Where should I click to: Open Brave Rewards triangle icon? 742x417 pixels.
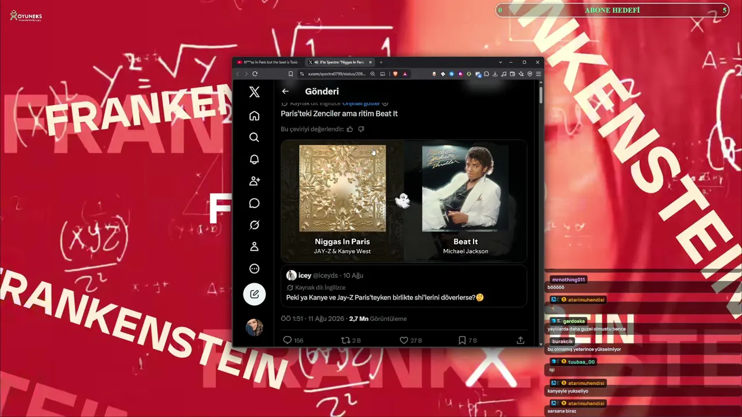(405, 74)
